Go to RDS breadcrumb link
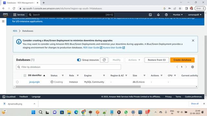 (15, 31)
